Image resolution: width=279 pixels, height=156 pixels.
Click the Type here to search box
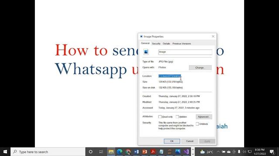tap(48, 152)
